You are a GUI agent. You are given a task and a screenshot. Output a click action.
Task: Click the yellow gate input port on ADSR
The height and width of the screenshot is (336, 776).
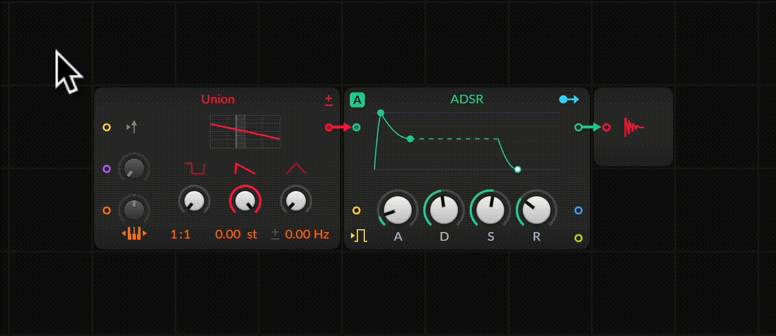(357, 210)
